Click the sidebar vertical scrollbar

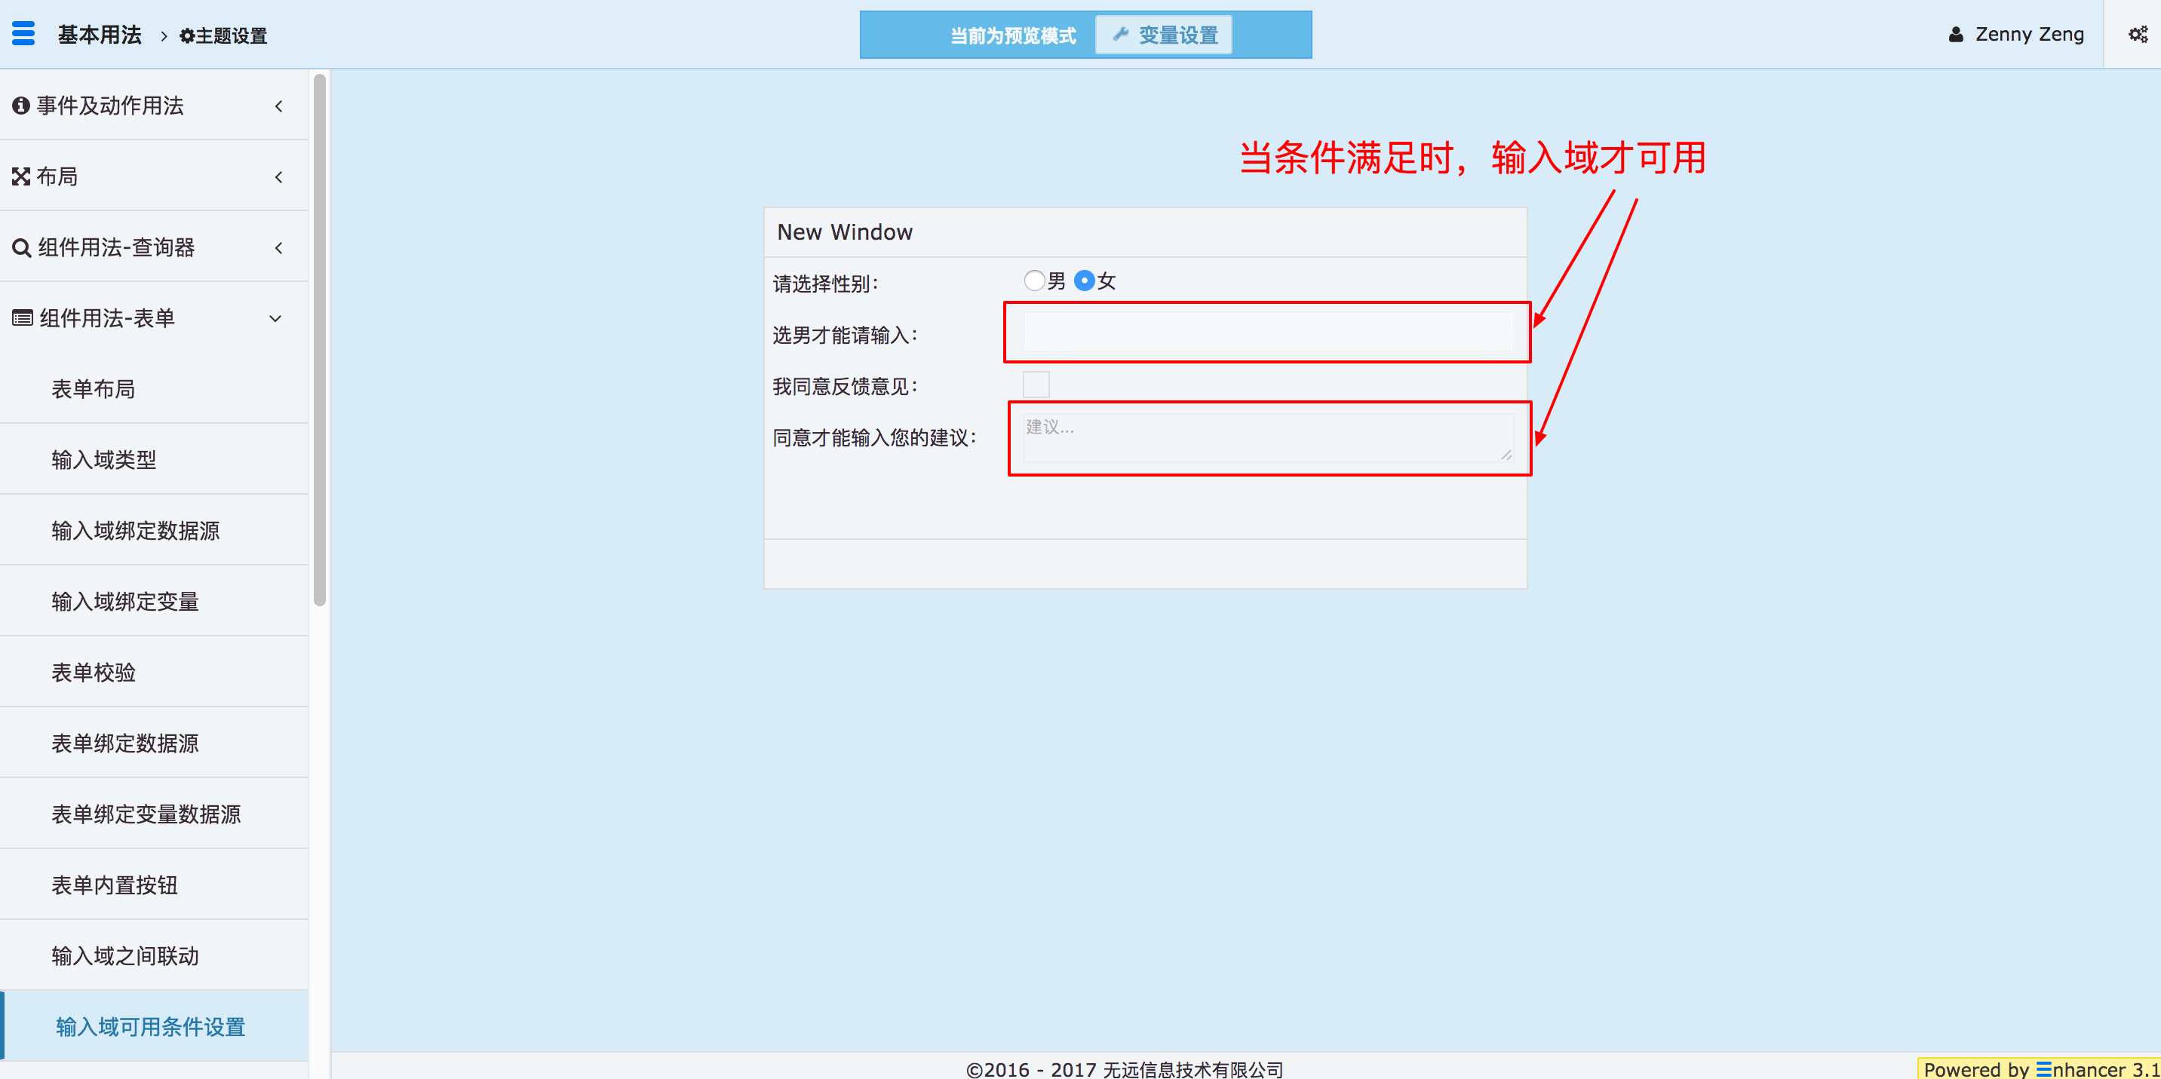point(320,339)
